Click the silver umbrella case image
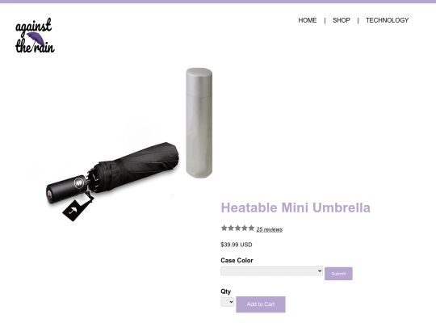 click(199, 123)
